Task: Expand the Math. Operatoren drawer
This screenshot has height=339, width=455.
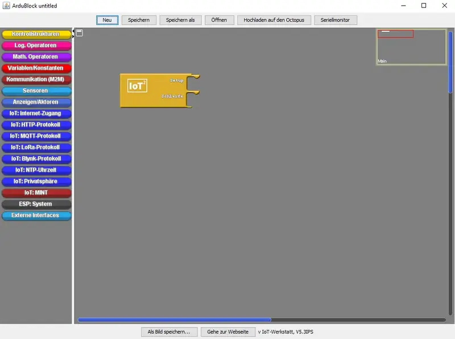Action: [x=36, y=57]
